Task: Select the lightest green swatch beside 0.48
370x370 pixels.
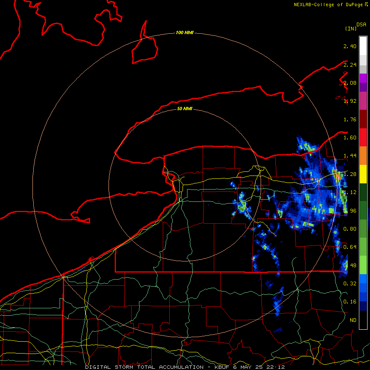Action: [363, 265]
